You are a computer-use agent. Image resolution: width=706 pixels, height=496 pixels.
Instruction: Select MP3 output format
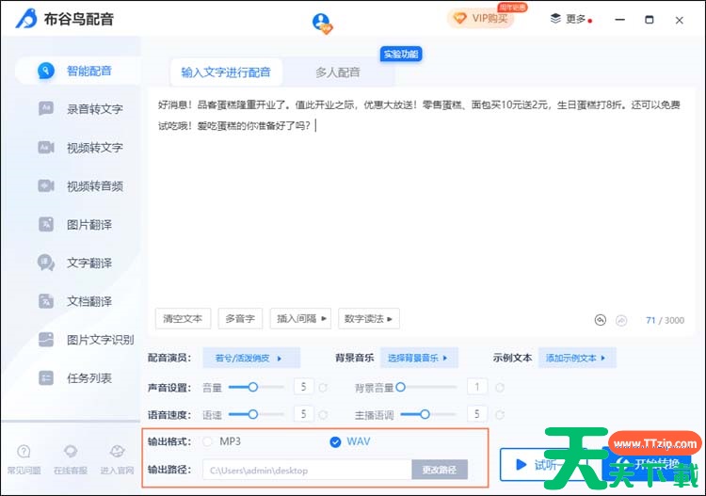[222, 441]
